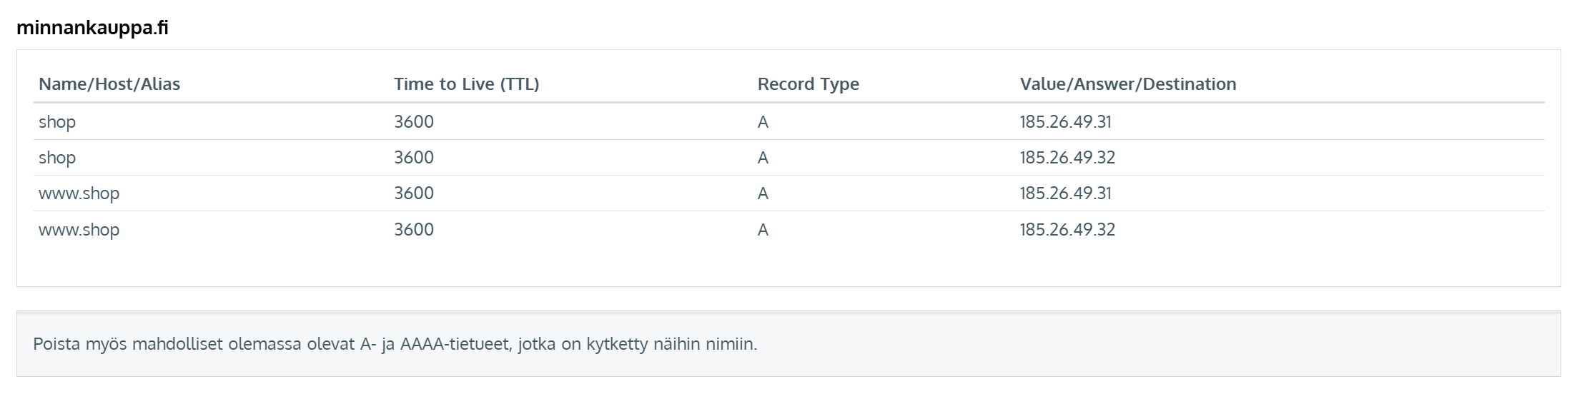
Task: Click the TTL 3600 value in last row
Action: pyautogui.click(x=414, y=230)
